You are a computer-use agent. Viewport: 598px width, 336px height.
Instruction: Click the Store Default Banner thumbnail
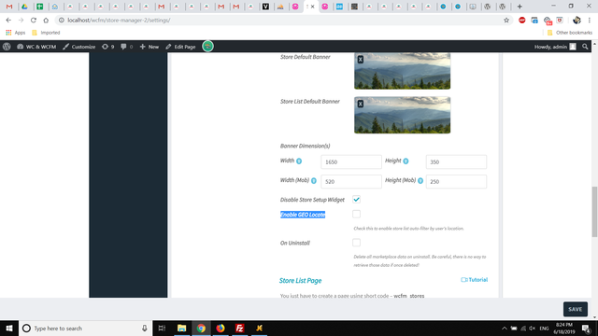pyautogui.click(x=402, y=71)
